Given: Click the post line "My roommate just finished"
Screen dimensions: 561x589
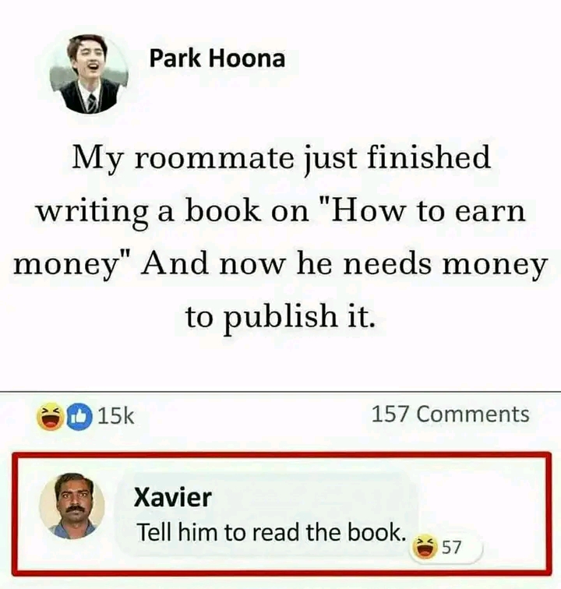Looking at the screenshot, I should point(281,158).
